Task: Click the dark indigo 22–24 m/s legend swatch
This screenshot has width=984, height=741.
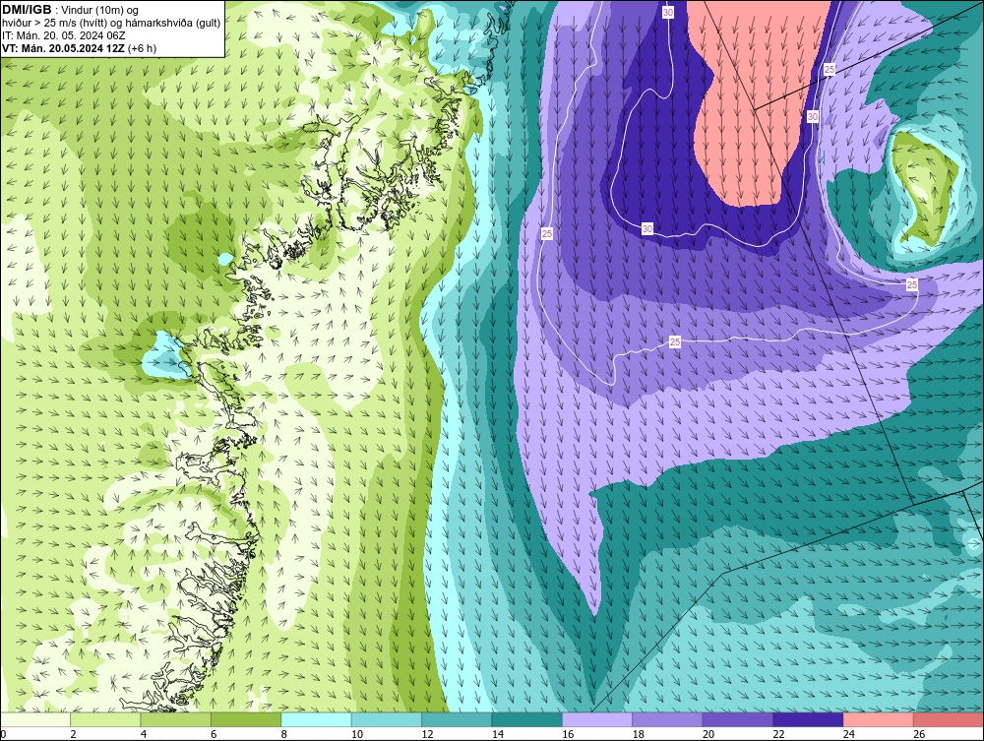Action: click(808, 719)
